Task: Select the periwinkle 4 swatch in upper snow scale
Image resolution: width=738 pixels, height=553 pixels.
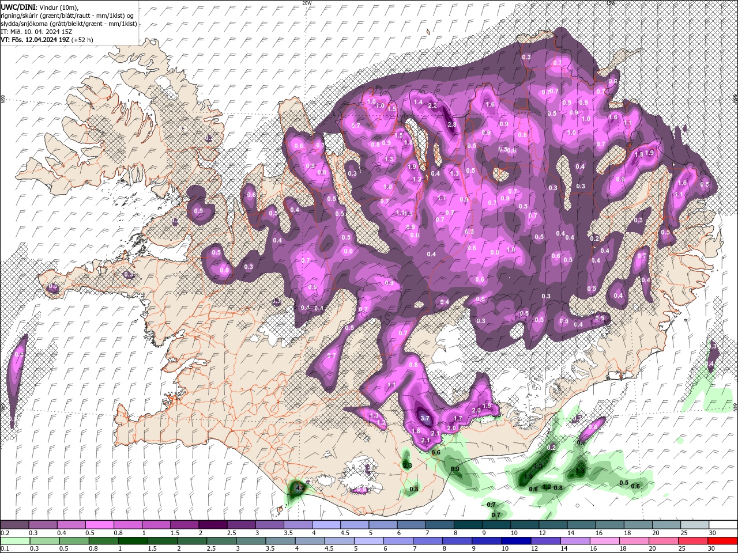Action: (x=326, y=525)
